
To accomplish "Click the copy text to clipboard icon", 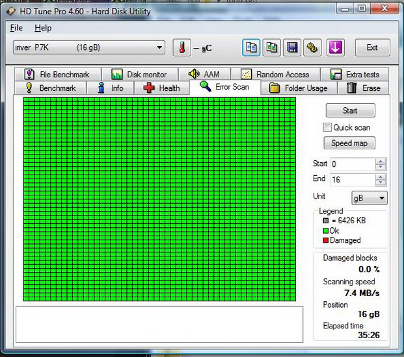I will 251,47.
